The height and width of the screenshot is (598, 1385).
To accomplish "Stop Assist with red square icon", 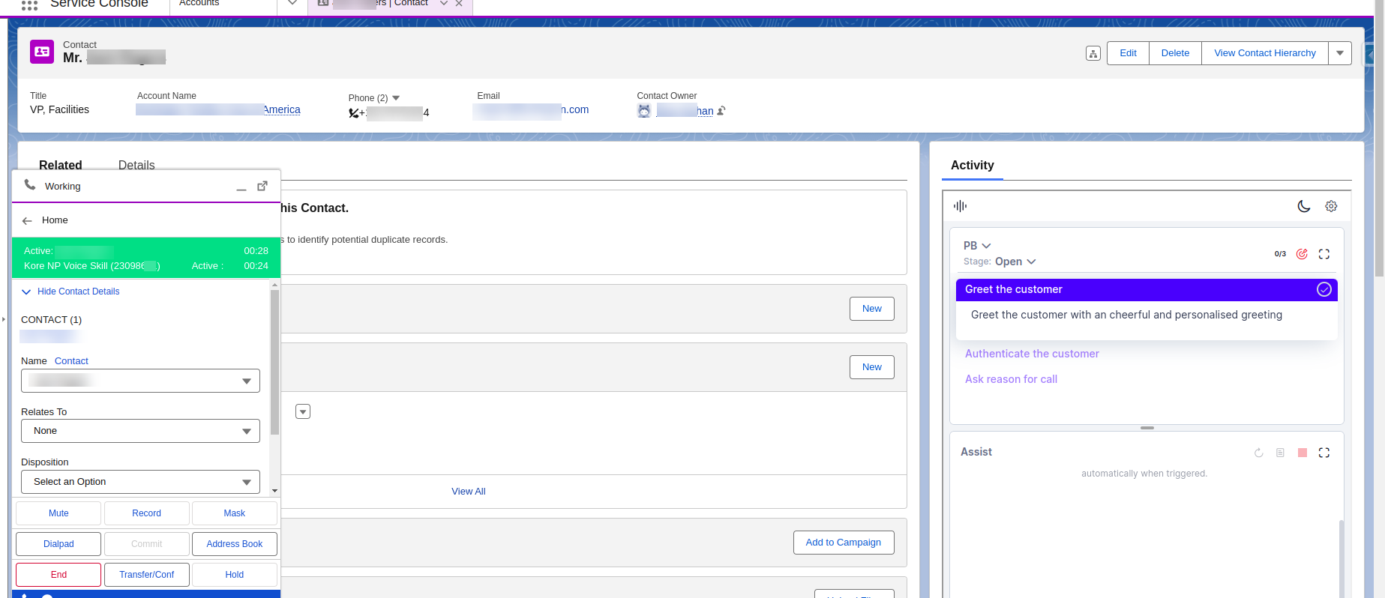I will [x=1303, y=453].
